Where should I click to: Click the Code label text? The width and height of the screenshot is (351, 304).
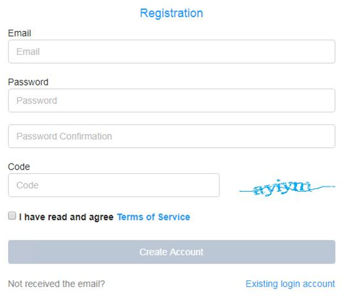point(19,167)
